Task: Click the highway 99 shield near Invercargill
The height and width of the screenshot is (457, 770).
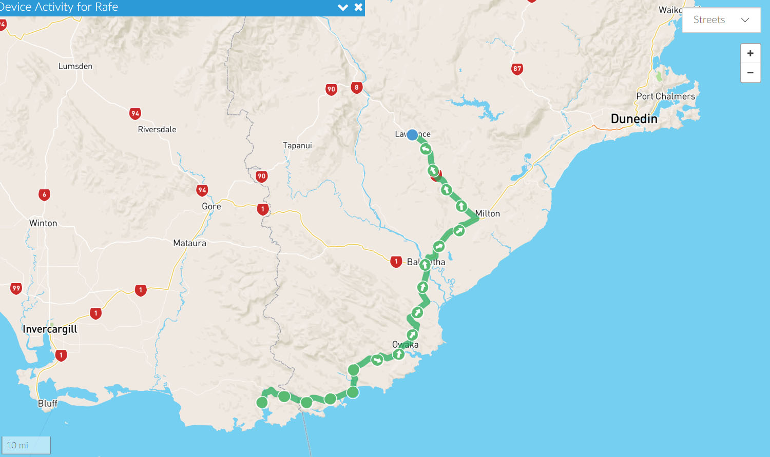Action: point(16,288)
